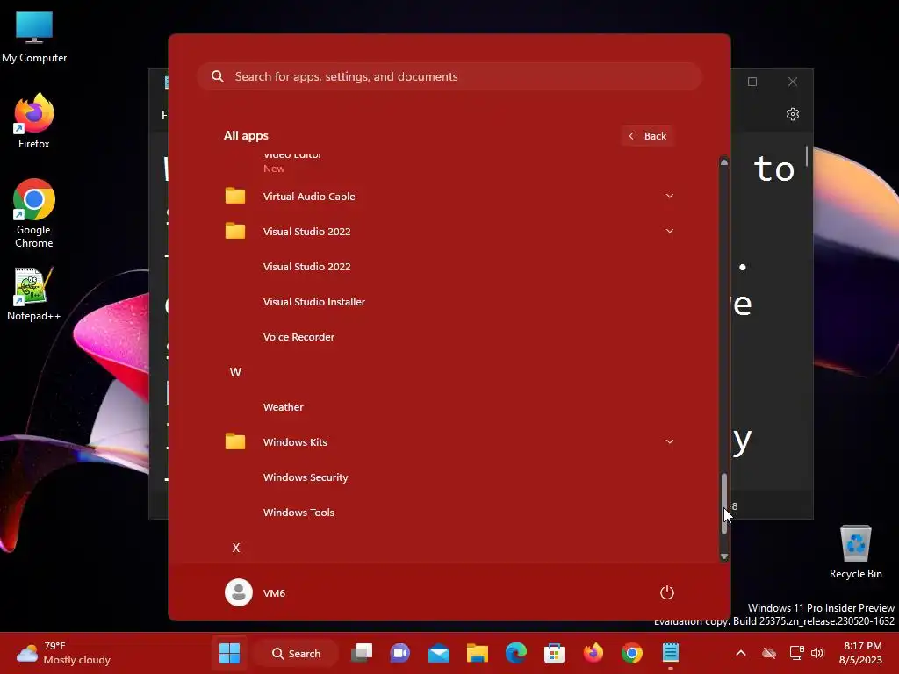The height and width of the screenshot is (674, 899).
Task: Click the scrollbar up arrow
Action: point(724,162)
